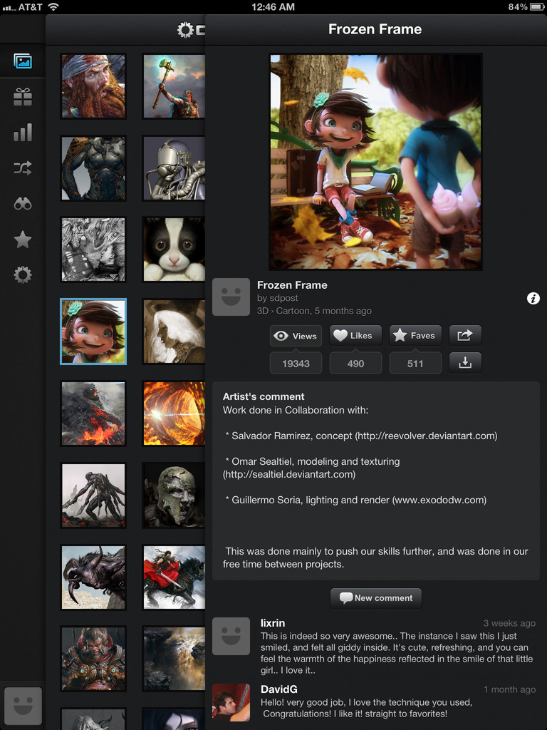The image size is (547, 730).
Task: Tap the gear icon in the top header
Action: (185, 30)
